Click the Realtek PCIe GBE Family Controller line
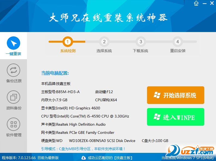Screen dimensions: 216x161 78,132
